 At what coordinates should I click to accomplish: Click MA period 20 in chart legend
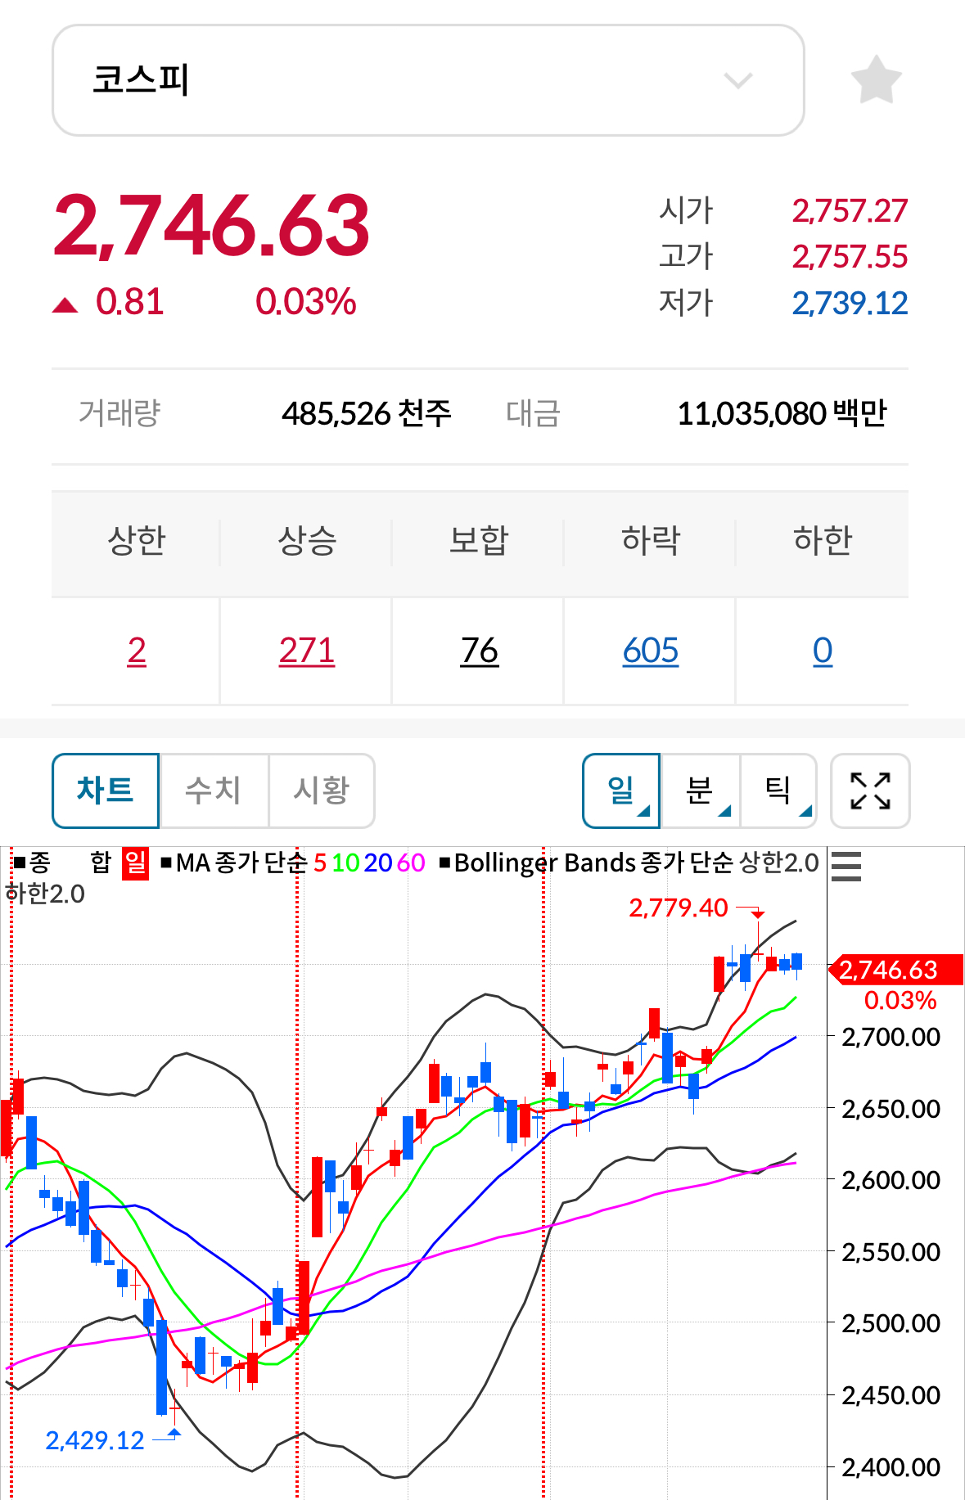pyautogui.click(x=378, y=863)
